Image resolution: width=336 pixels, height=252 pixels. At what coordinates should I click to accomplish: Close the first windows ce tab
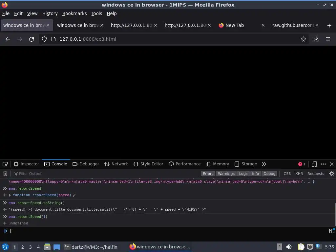[x=48, y=26]
